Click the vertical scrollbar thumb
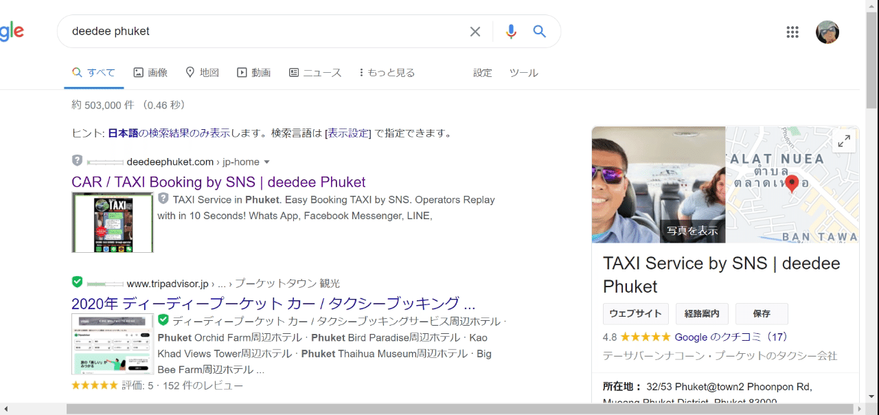The image size is (879, 415). [x=872, y=59]
